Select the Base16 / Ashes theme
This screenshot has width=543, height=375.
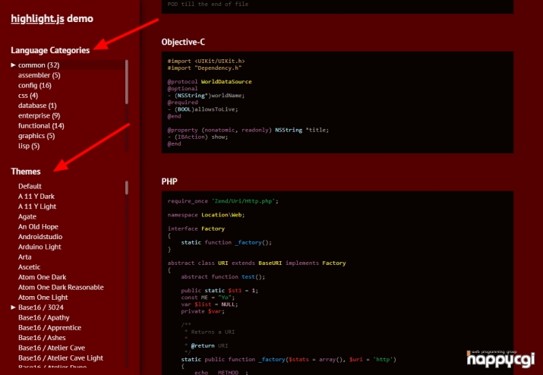coord(42,338)
